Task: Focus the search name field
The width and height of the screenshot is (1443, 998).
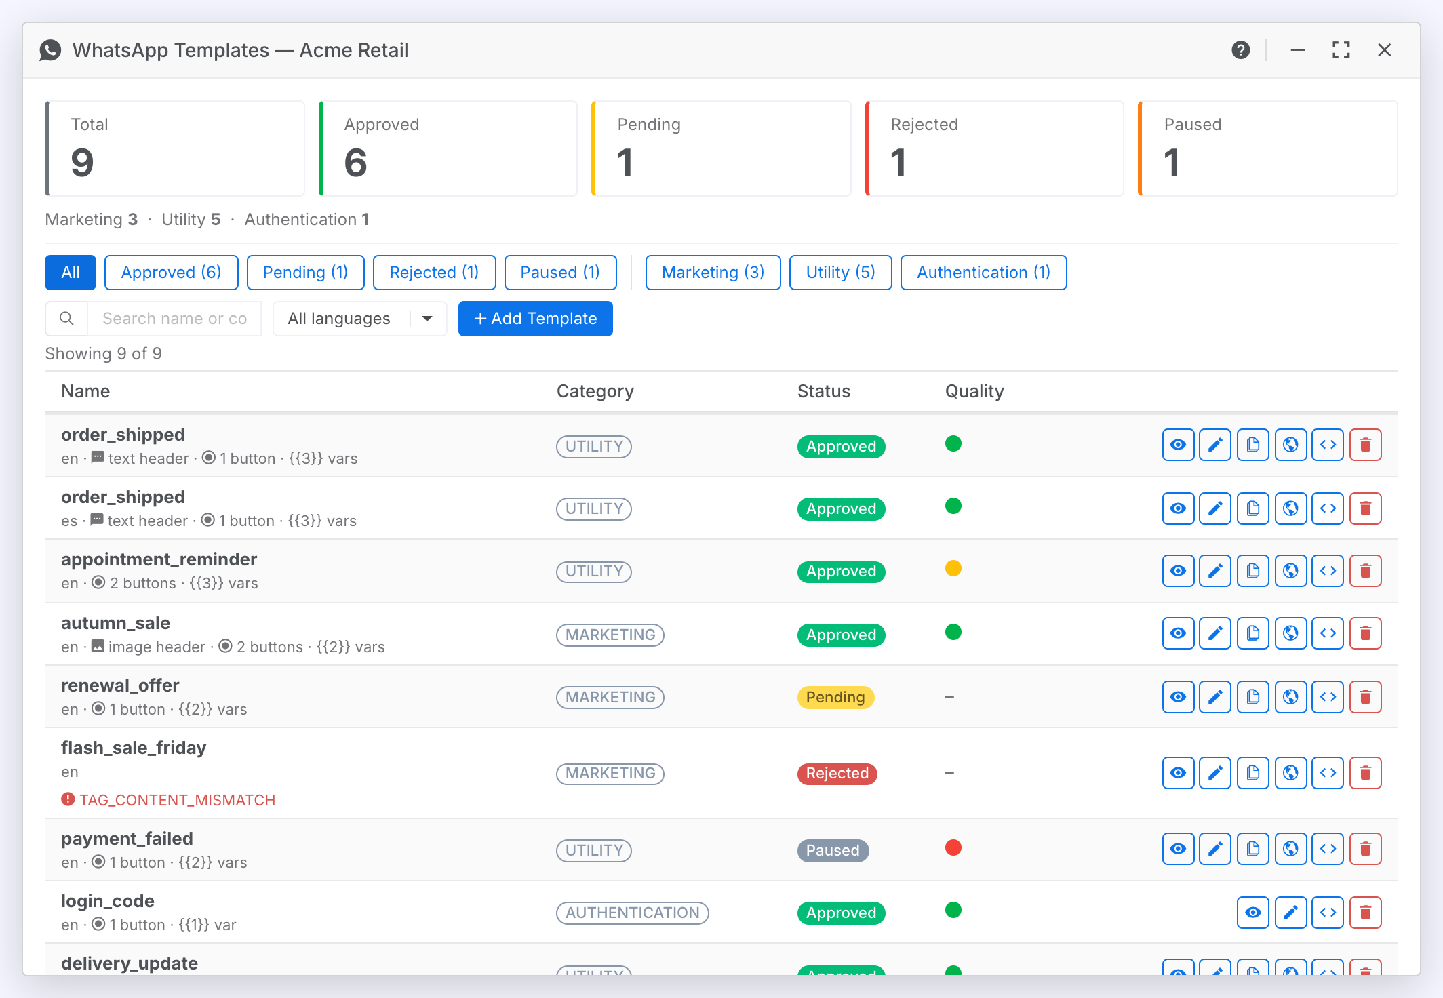Action: click(174, 319)
